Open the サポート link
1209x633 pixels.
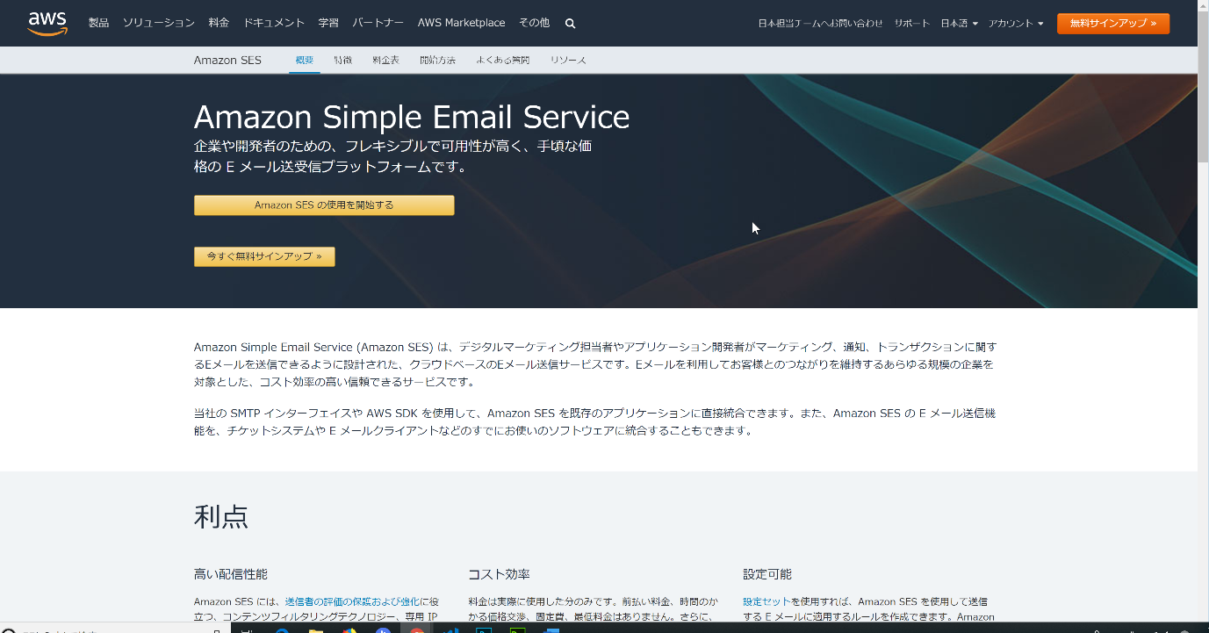click(911, 24)
